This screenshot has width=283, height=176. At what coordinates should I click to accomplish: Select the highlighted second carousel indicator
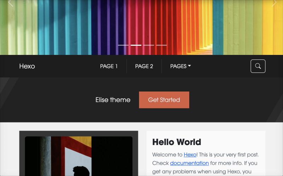[x=136, y=45]
